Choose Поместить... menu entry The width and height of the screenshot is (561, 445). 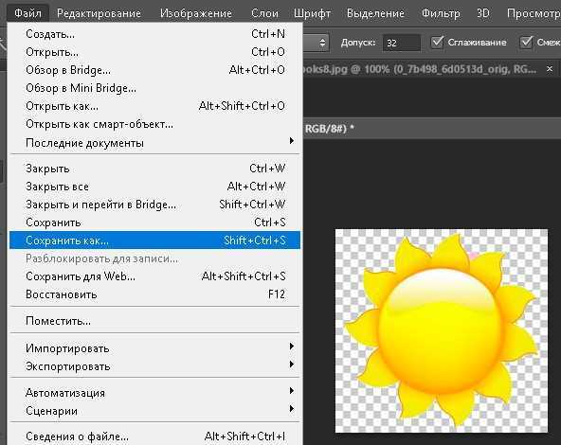(x=154, y=321)
